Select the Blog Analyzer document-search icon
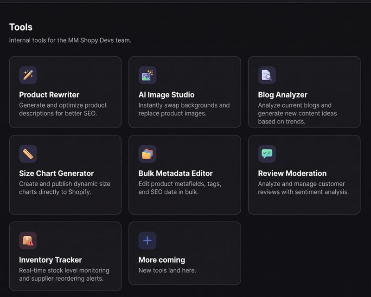This screenshot has height=297, width=371. pyautogui.click(x=267, y=75)
